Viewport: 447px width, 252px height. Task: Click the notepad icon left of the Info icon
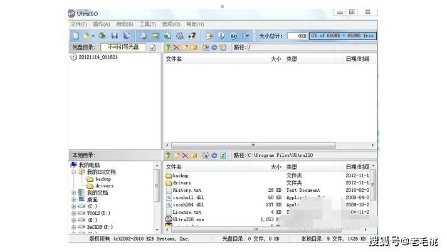[209, 36]
